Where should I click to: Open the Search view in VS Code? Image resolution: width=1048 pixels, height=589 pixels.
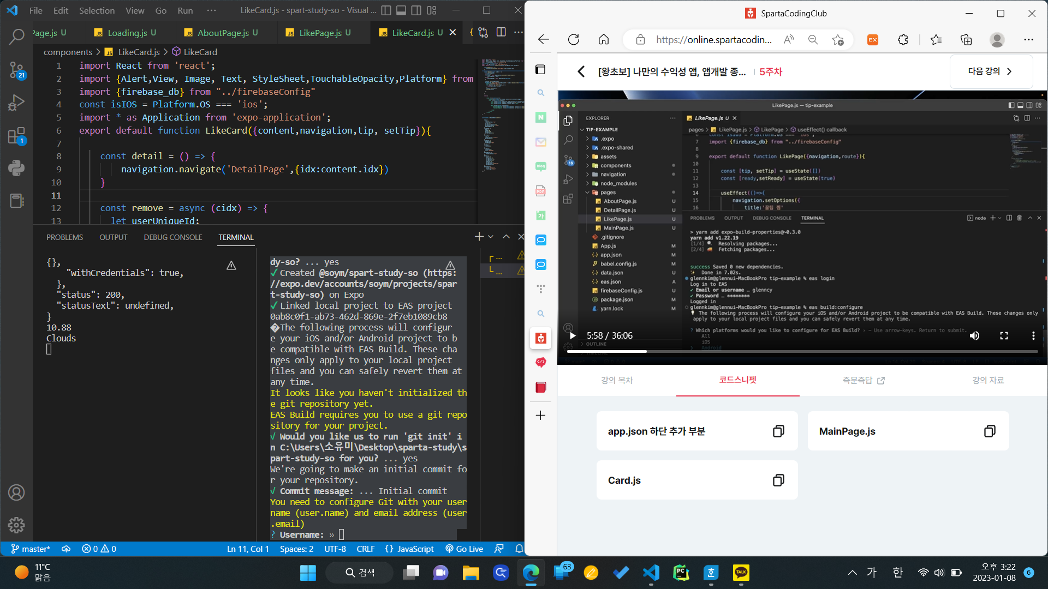(16, 37)
